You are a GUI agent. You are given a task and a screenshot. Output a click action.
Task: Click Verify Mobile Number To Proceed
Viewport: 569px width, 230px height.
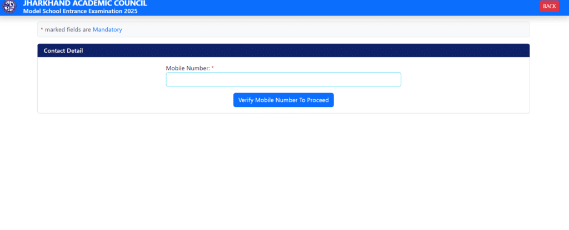[x=283, y=100]
